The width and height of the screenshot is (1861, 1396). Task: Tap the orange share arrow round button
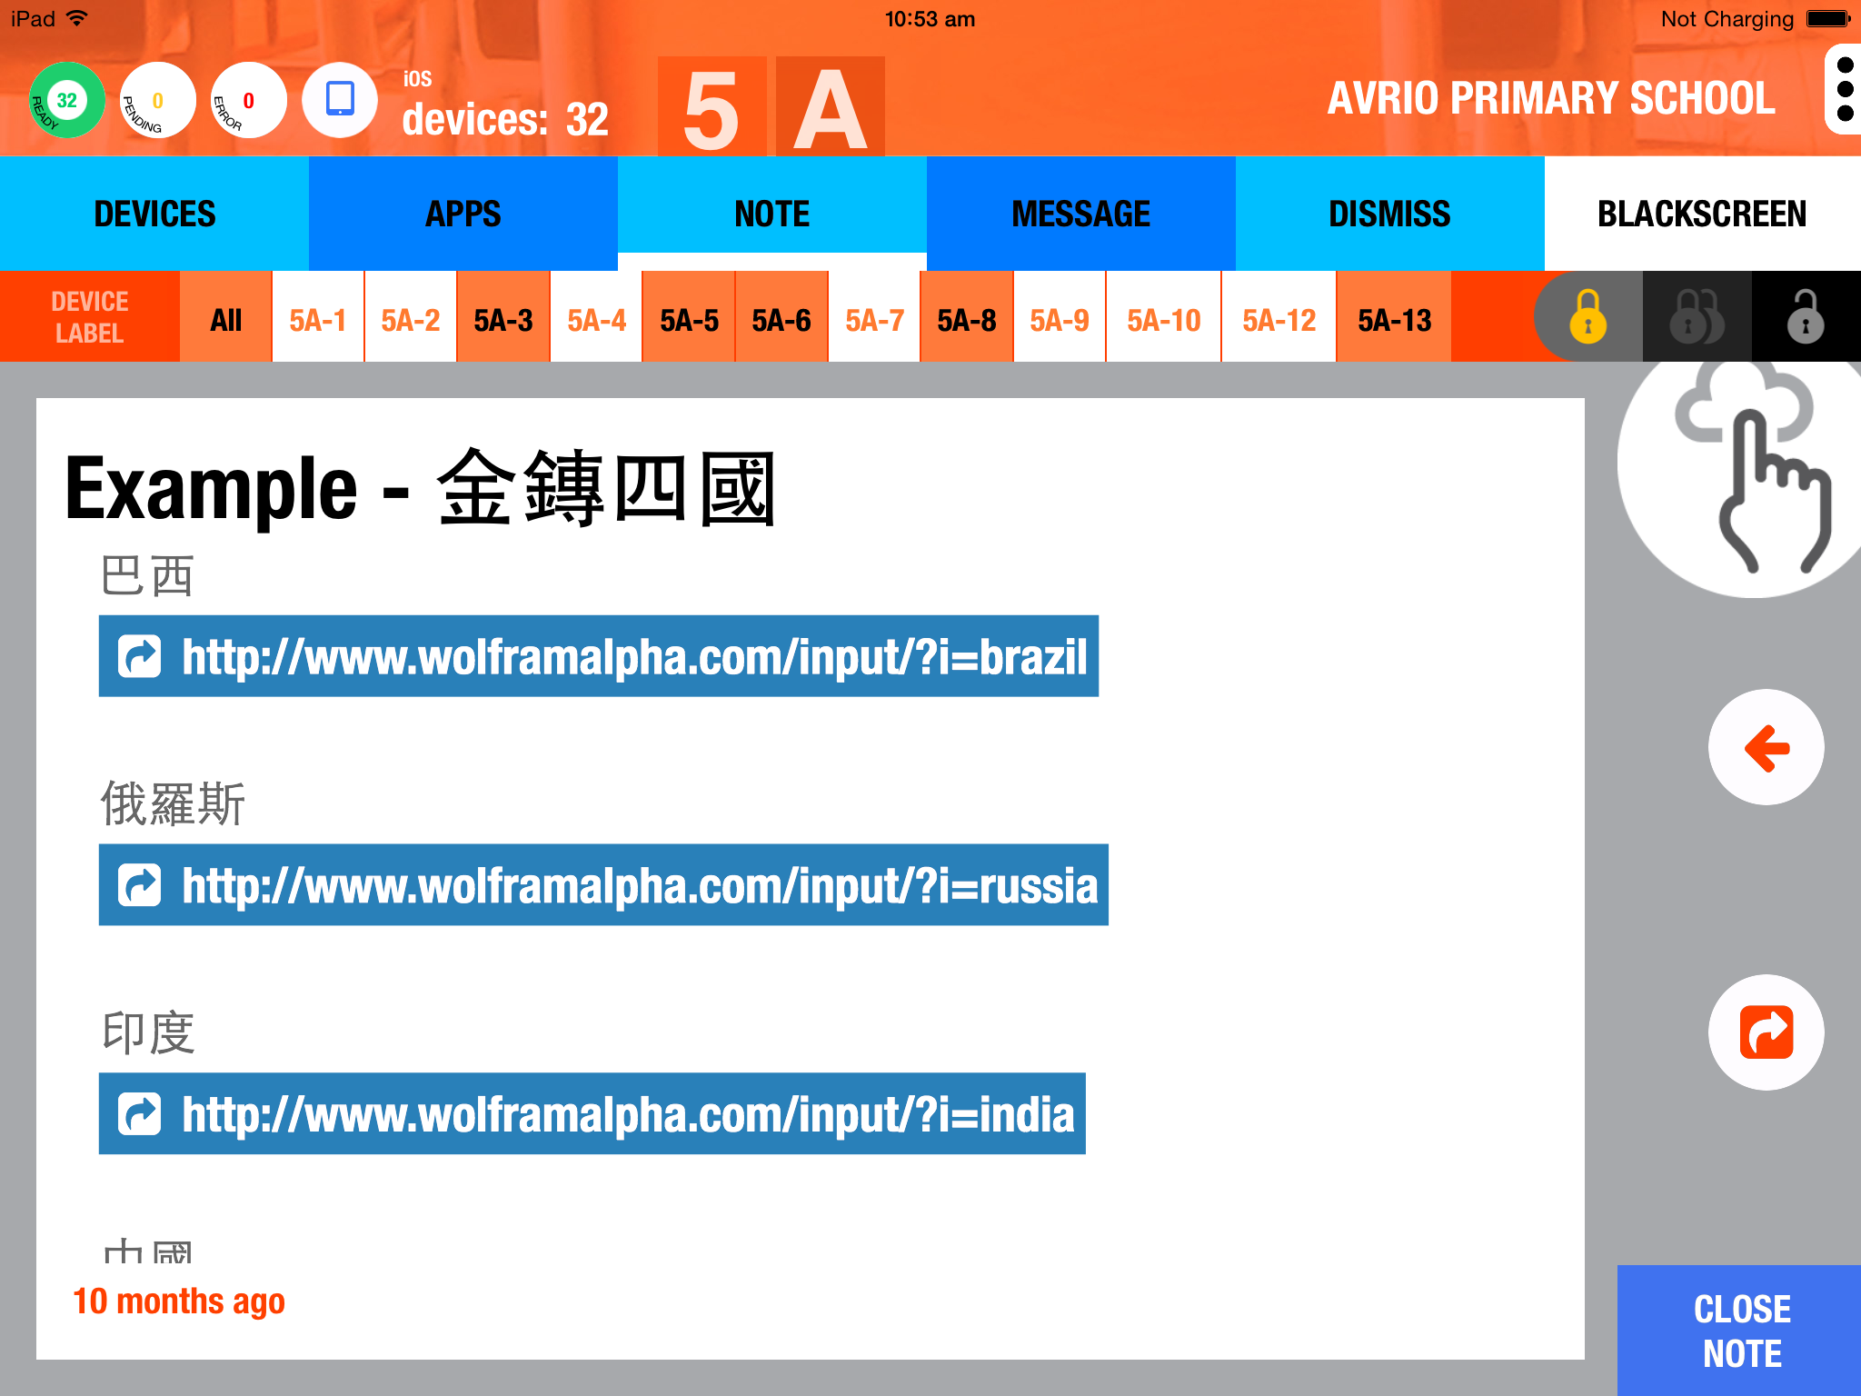(x=1766, y=1032)
